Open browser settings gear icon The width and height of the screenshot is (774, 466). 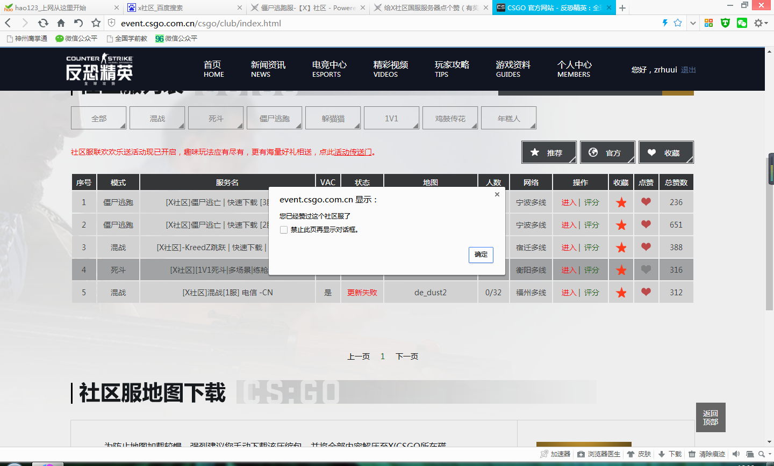[758, 23]
